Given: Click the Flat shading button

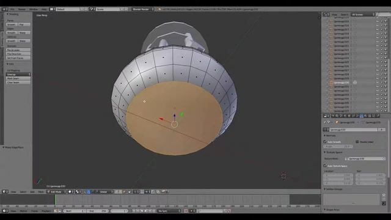Looking at the screenshot, I should point(24,24).
